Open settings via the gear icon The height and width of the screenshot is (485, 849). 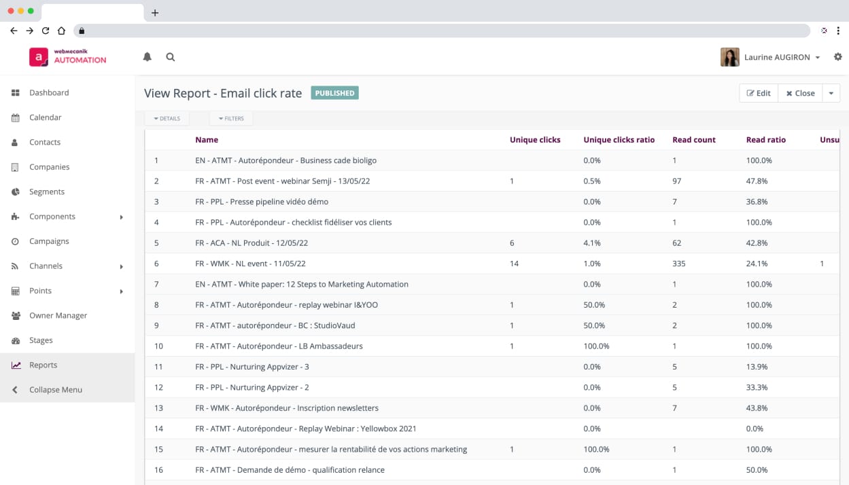[837, 57]
